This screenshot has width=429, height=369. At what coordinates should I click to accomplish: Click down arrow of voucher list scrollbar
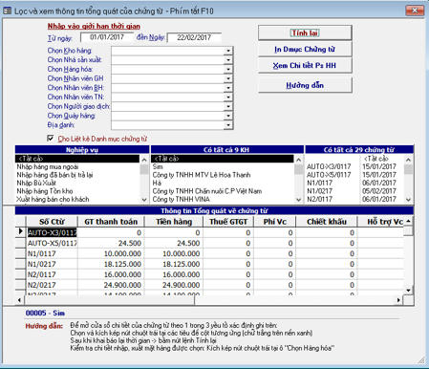[409, 200]
